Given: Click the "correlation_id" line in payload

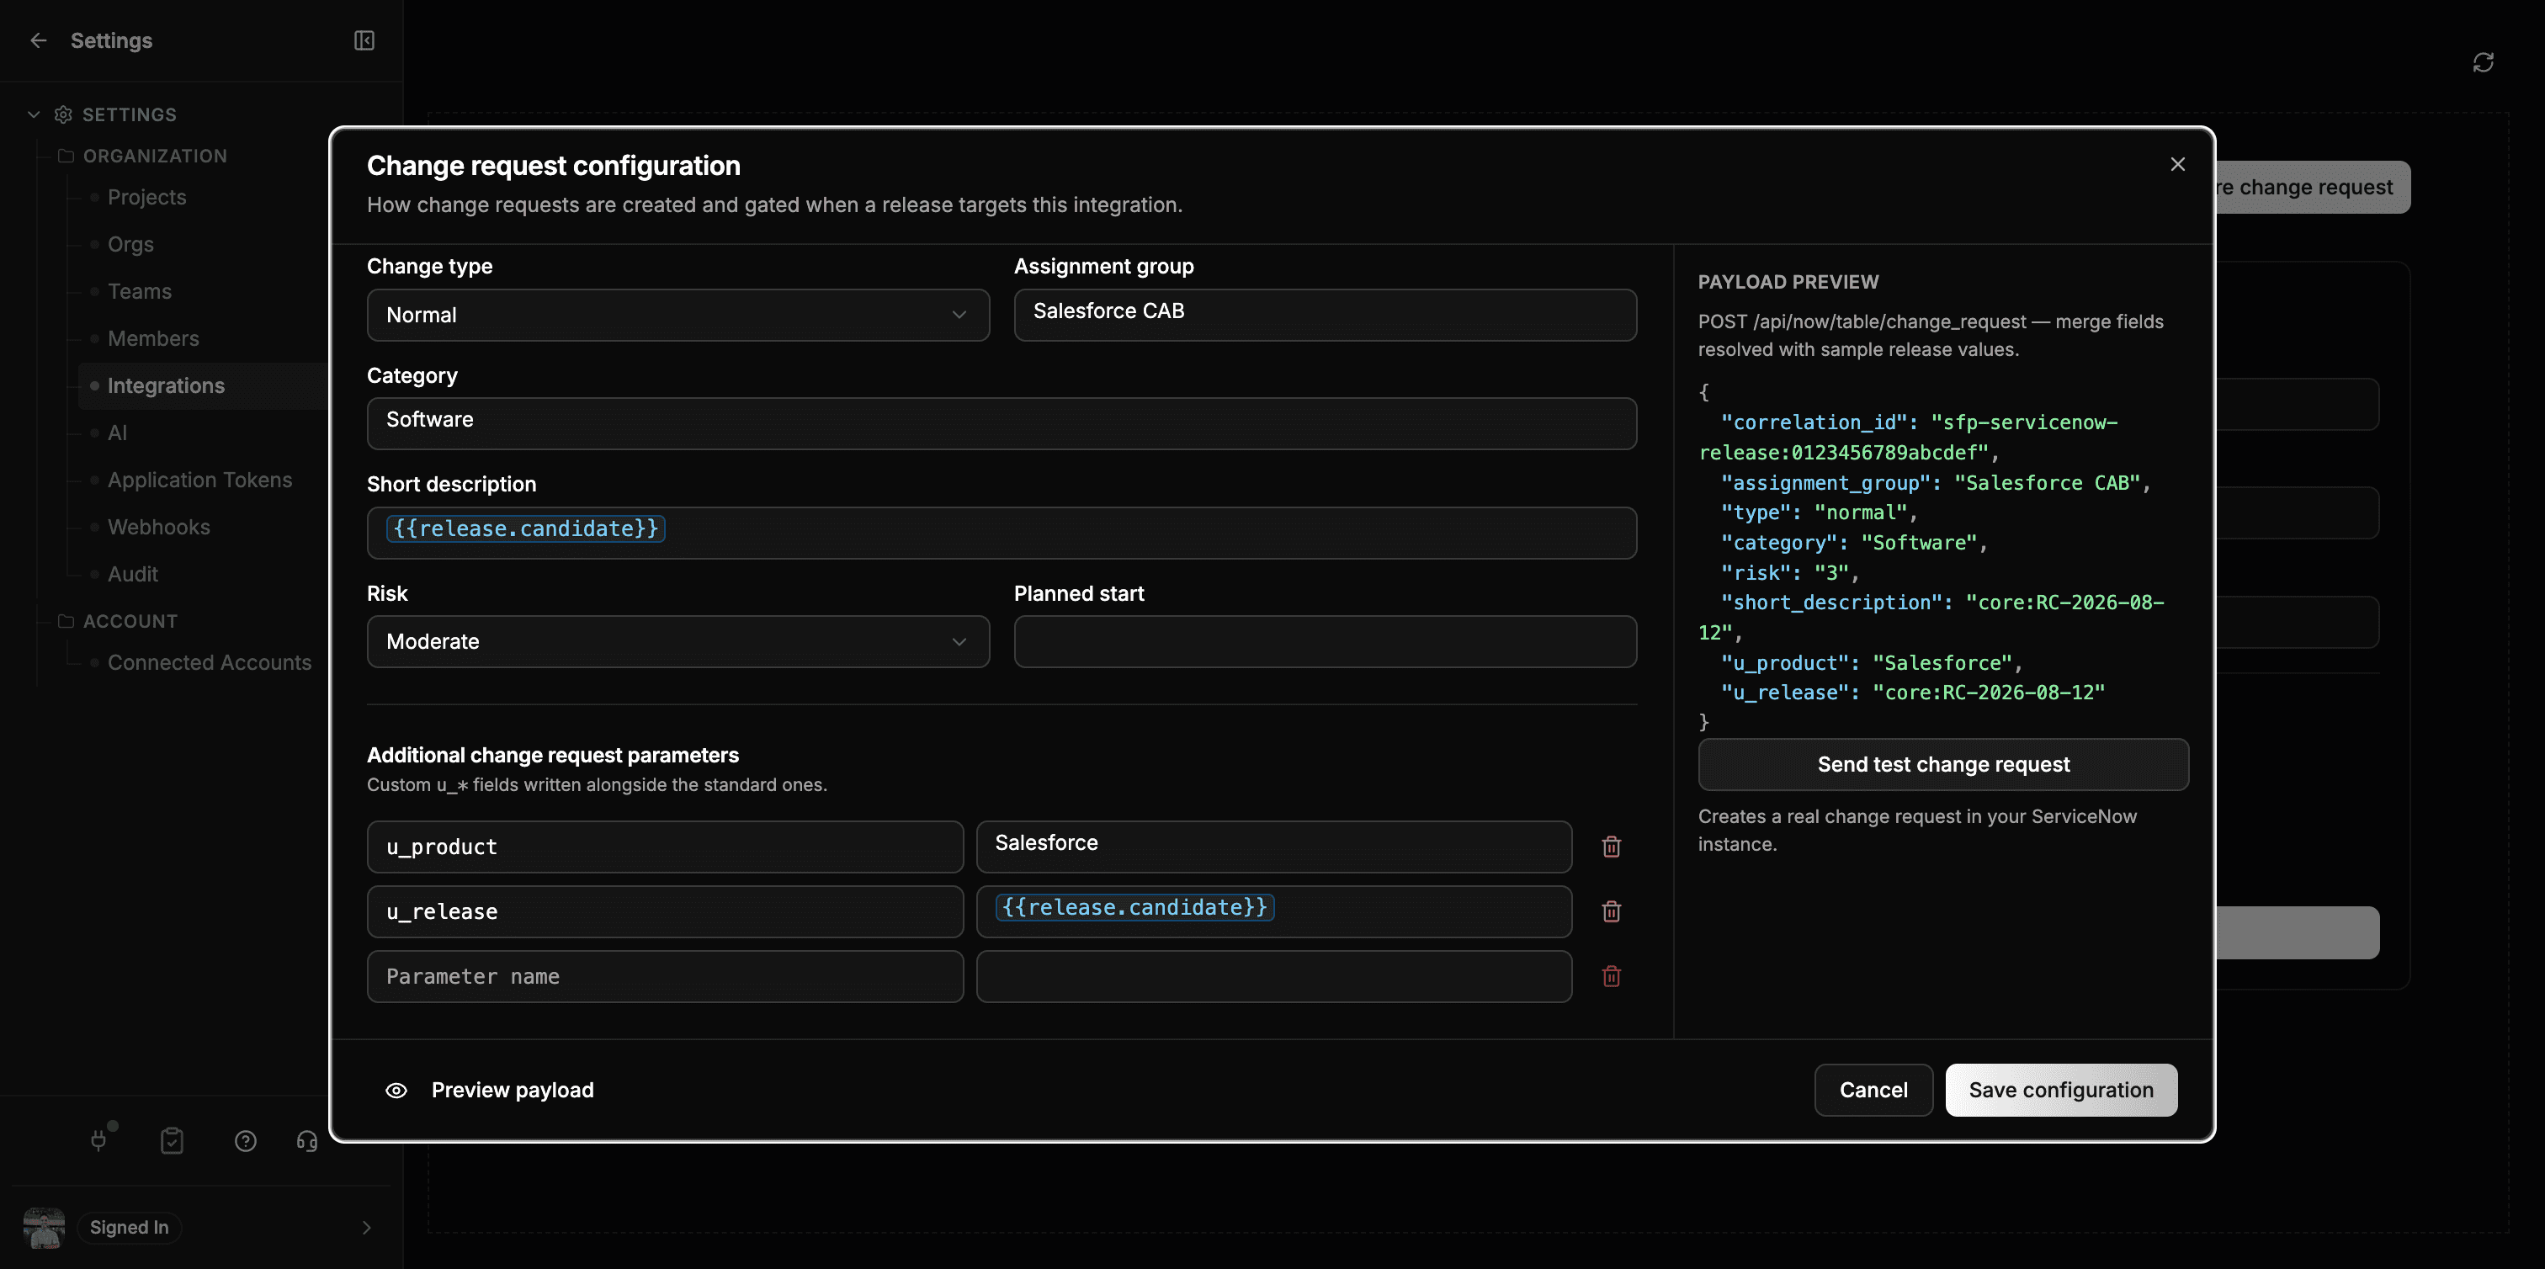Looking at the screenshot, I should tap(1920, 422).
